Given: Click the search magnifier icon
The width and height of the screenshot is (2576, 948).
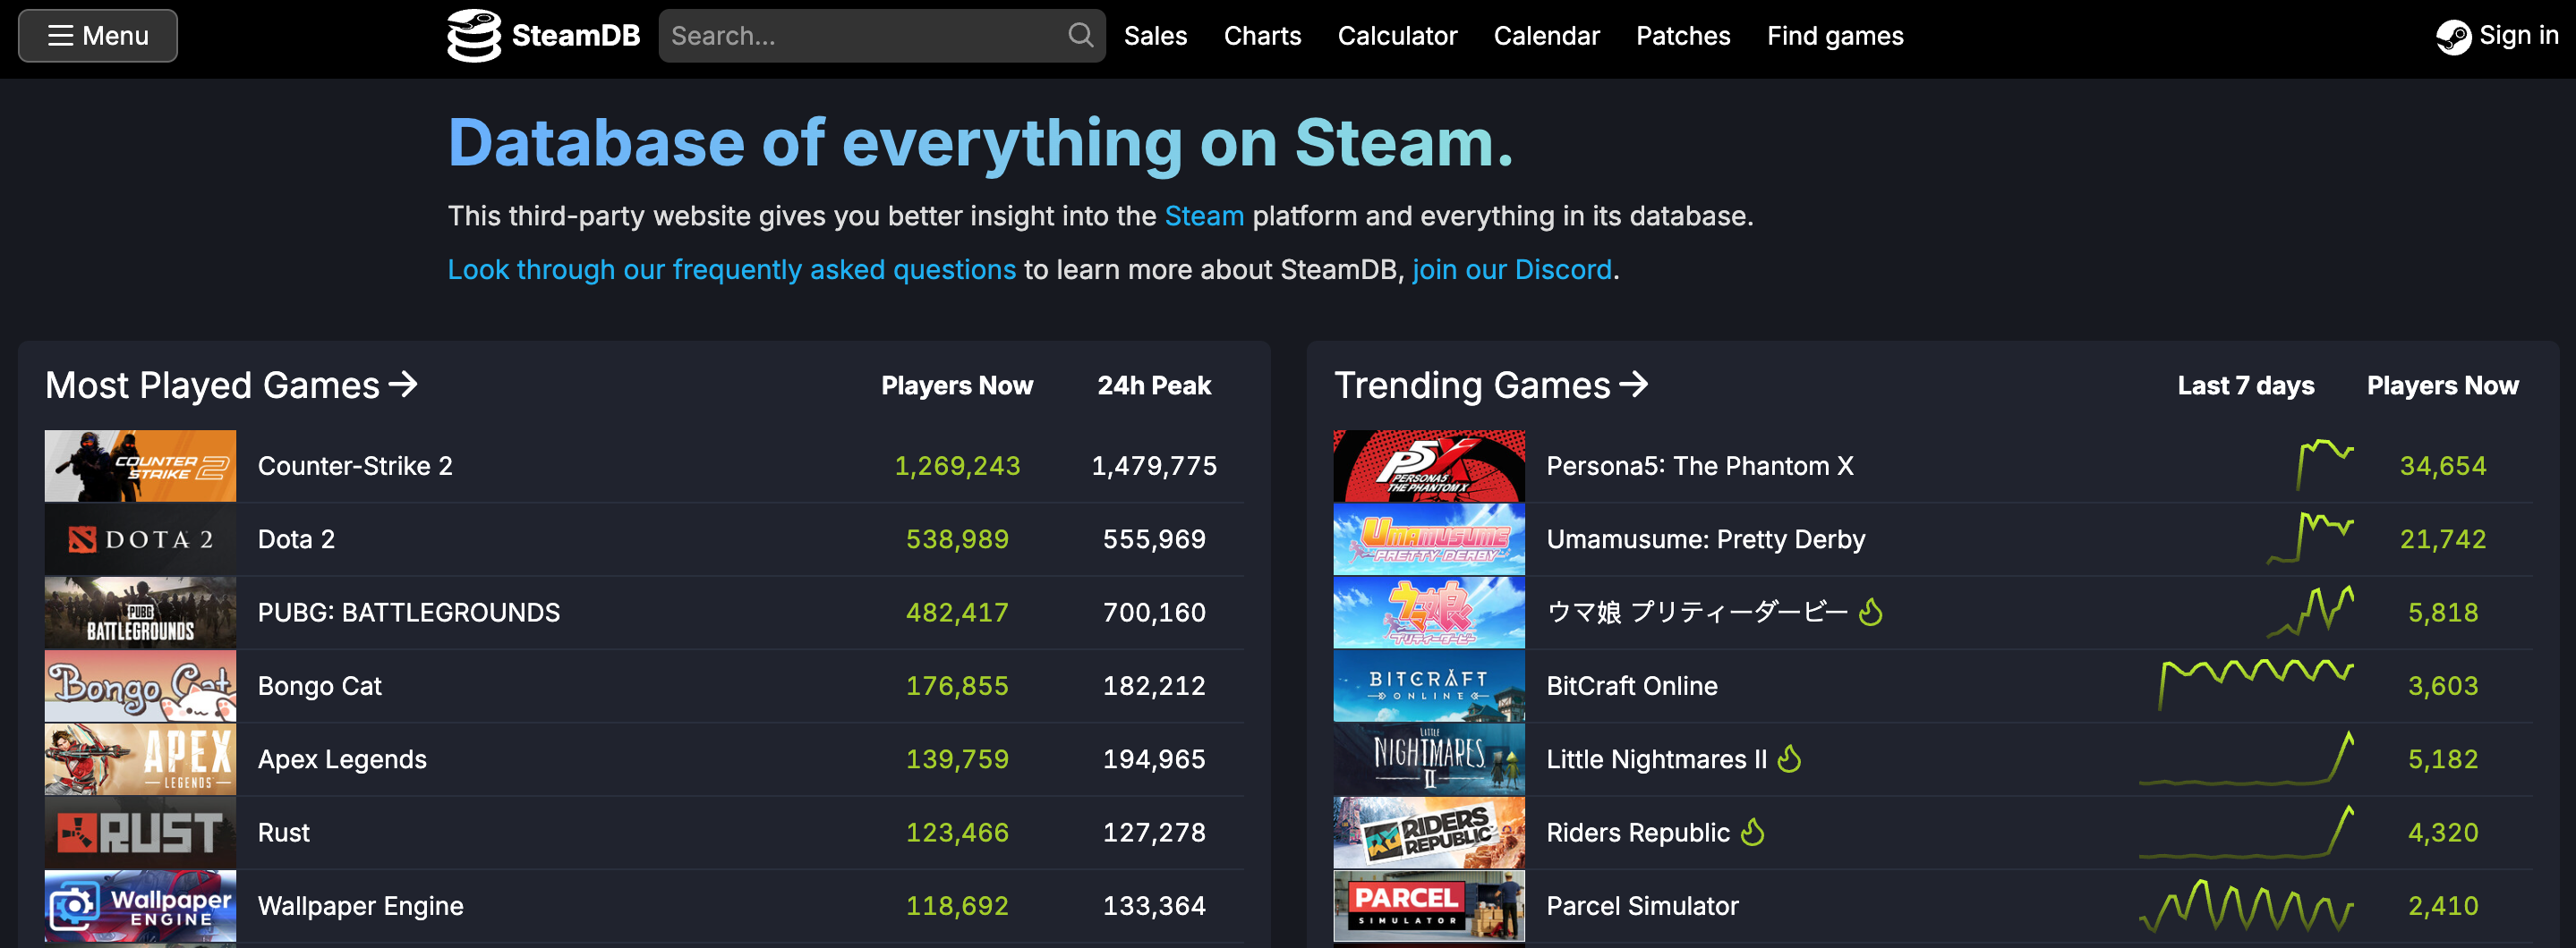Looking at the screenshot, I should [x=1080, y=36].
